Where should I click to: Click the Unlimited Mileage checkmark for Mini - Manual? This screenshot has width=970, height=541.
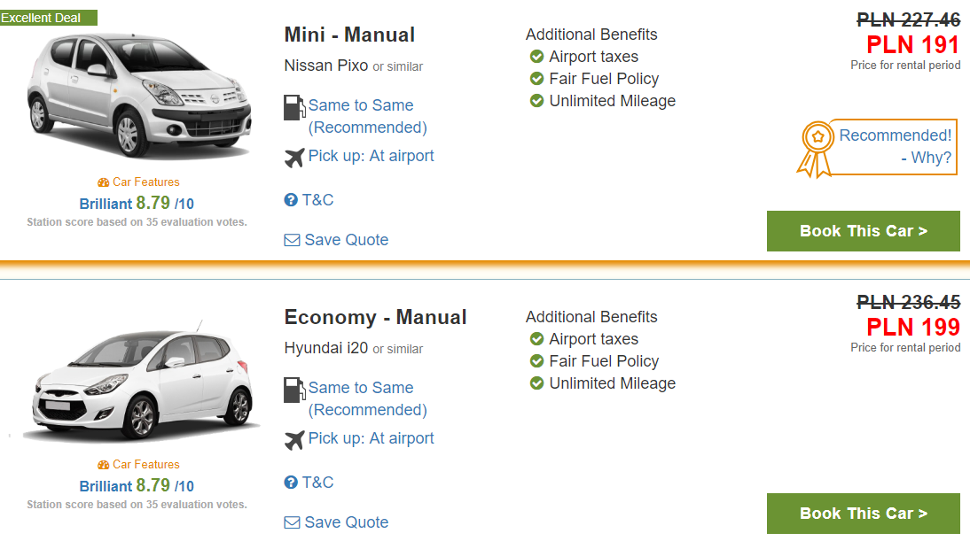click(x=537, y=101)
